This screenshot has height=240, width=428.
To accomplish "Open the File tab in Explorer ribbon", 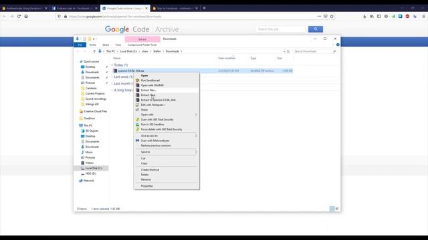I will pos(80,45).
